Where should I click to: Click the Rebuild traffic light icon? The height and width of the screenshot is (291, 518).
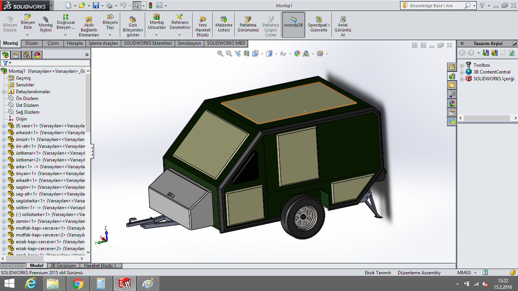[150, 6]
